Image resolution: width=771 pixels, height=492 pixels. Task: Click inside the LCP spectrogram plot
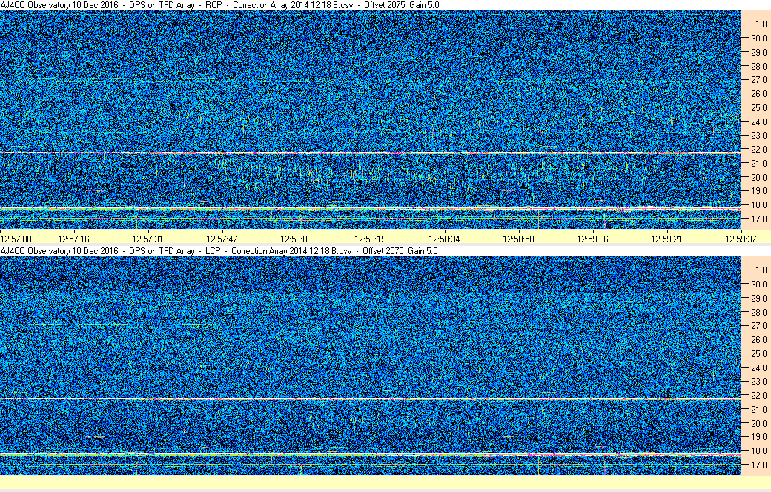pos(370,366)
